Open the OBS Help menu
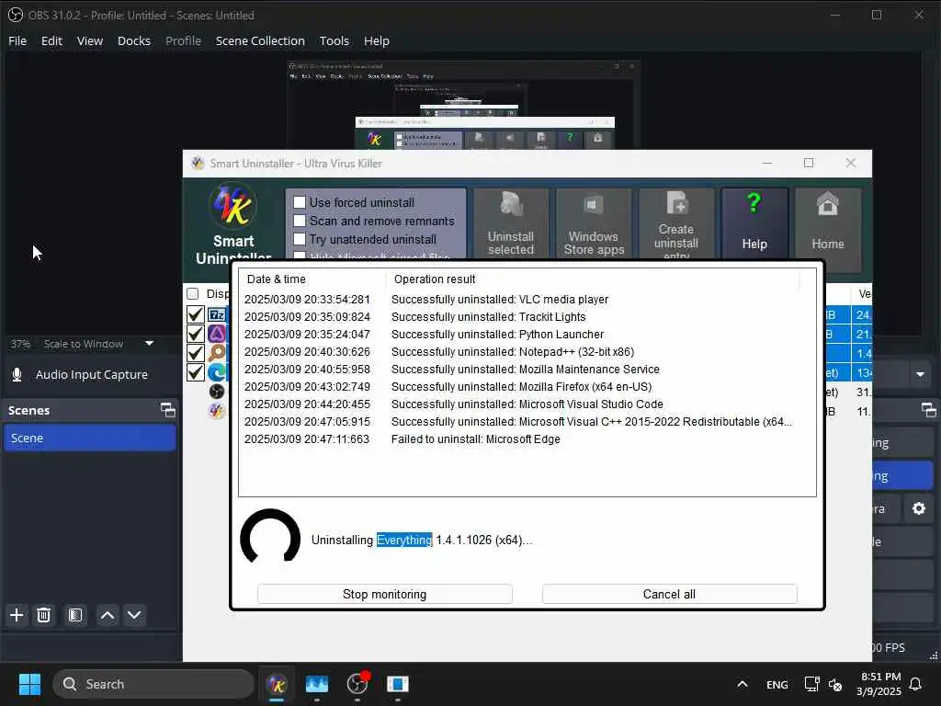The width and height of the screenshot is (941, 706). (376, 40)
